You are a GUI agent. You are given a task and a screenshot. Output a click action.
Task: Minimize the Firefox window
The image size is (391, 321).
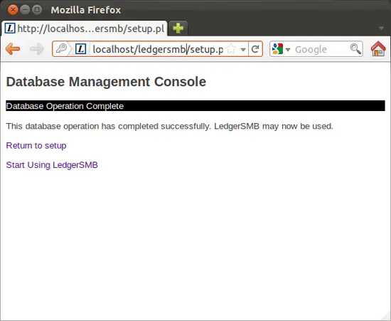tap(25, 10)
